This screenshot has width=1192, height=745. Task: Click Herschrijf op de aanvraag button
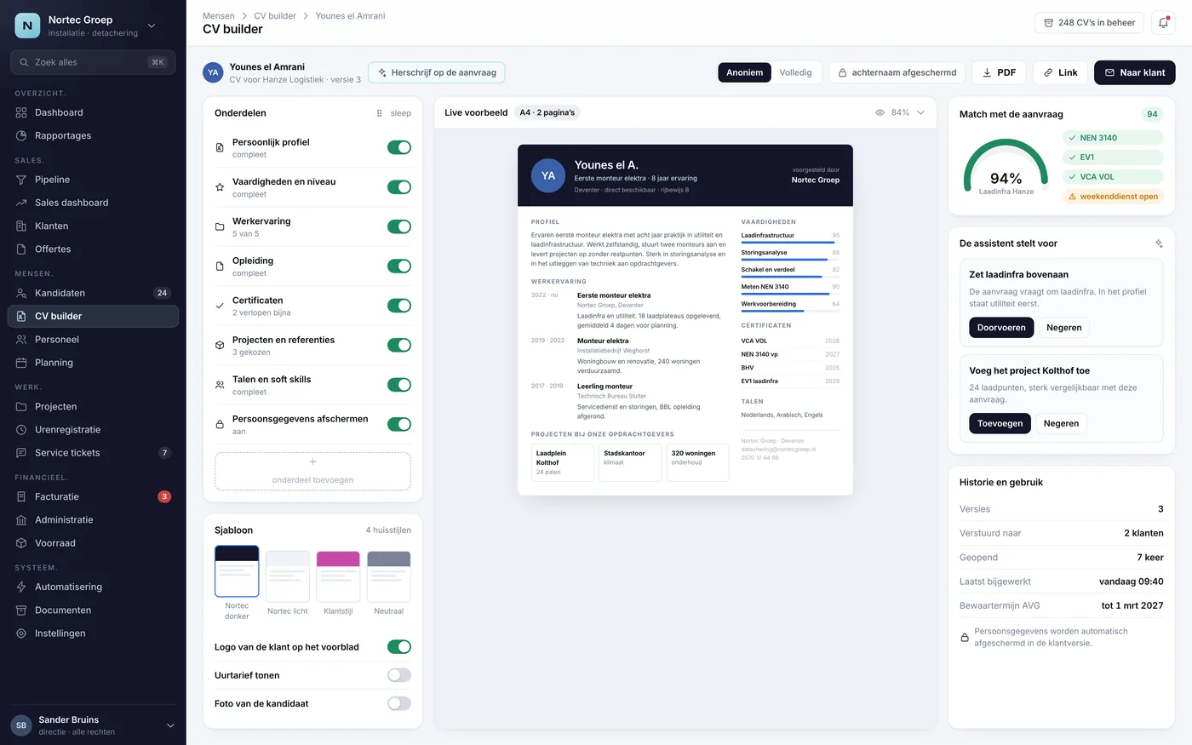(437, 72)
